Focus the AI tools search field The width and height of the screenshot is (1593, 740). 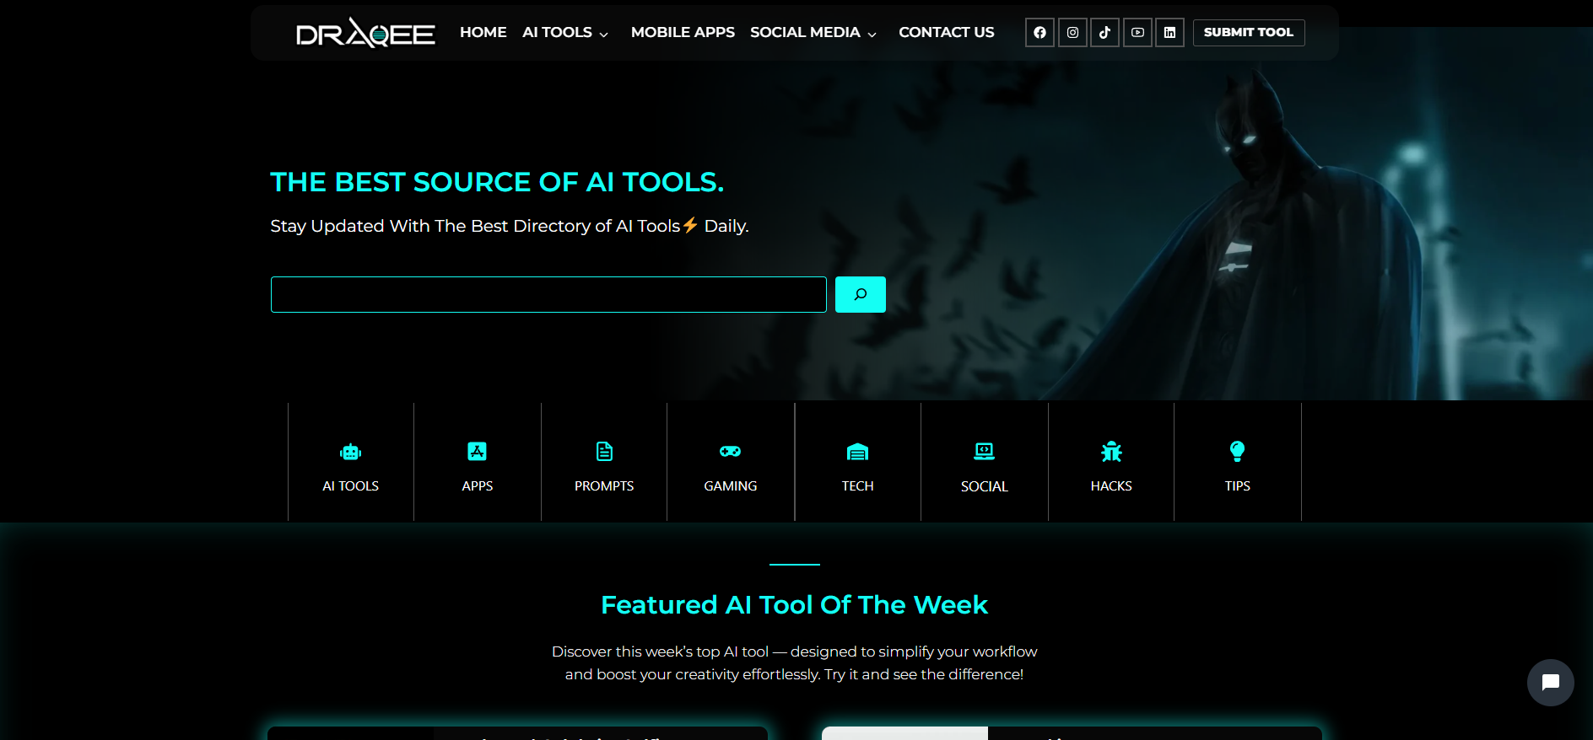pos(548,294)
